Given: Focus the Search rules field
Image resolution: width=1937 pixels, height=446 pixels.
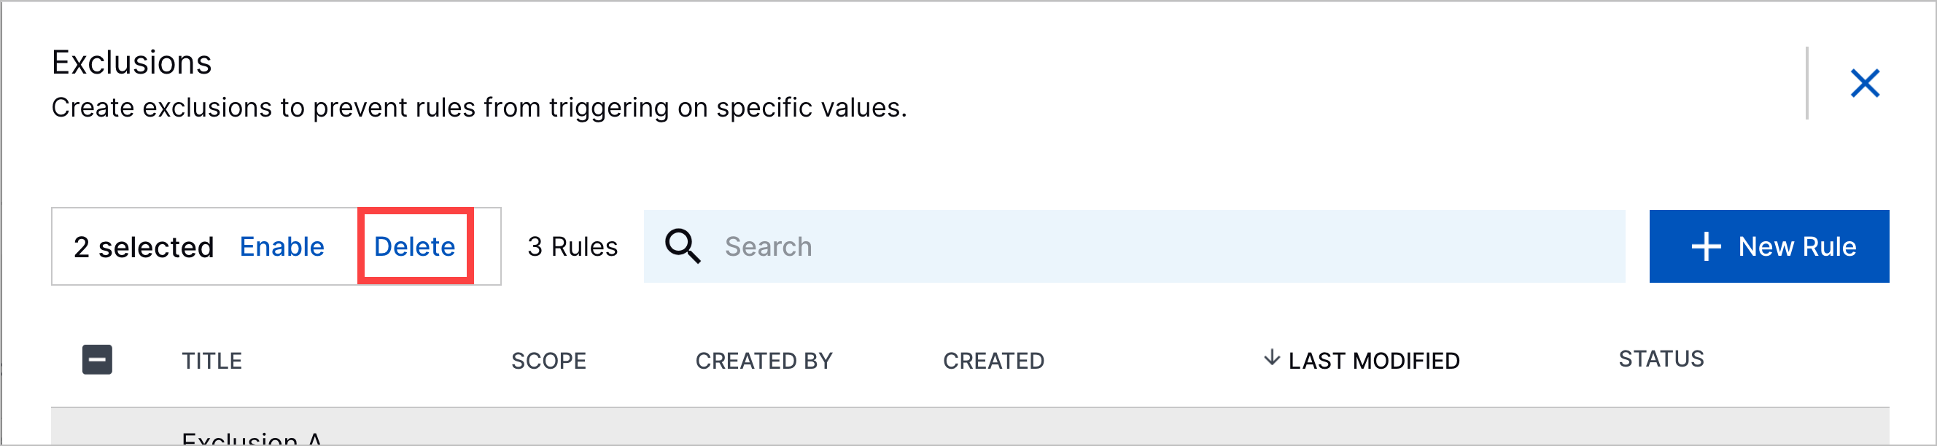Looking at the screenshot, I should pos(1134,246).
